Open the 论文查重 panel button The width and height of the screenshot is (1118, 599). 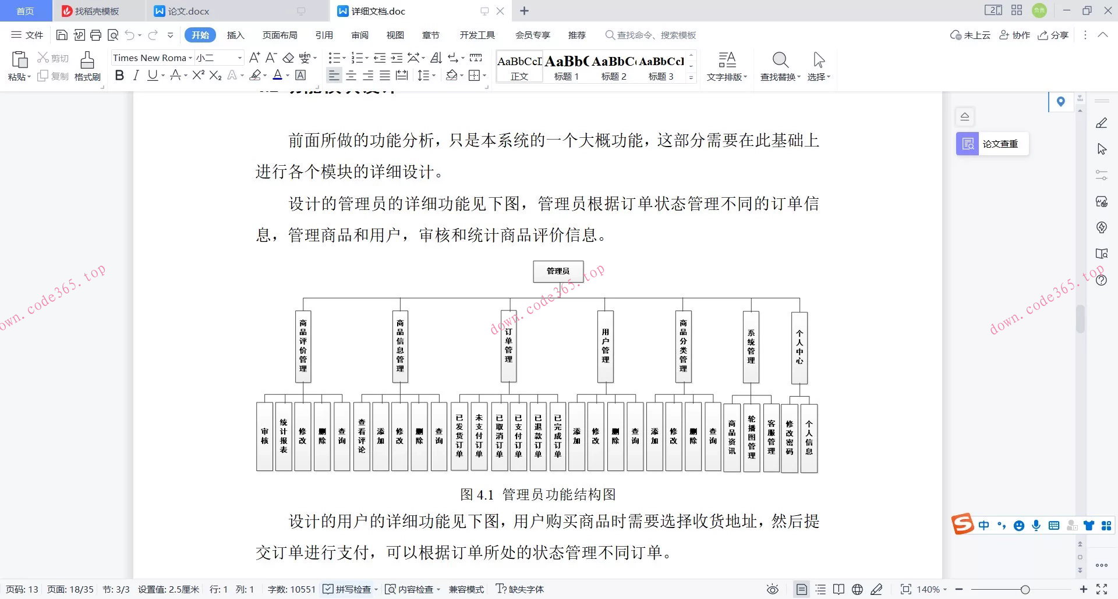click(x=992, y=144)
